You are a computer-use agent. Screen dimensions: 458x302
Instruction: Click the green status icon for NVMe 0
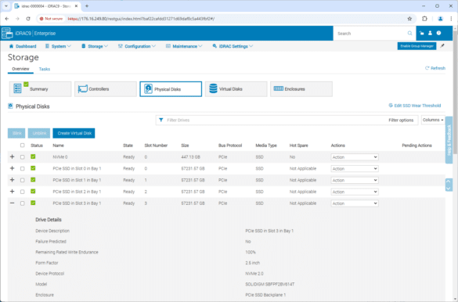(33, 156)
